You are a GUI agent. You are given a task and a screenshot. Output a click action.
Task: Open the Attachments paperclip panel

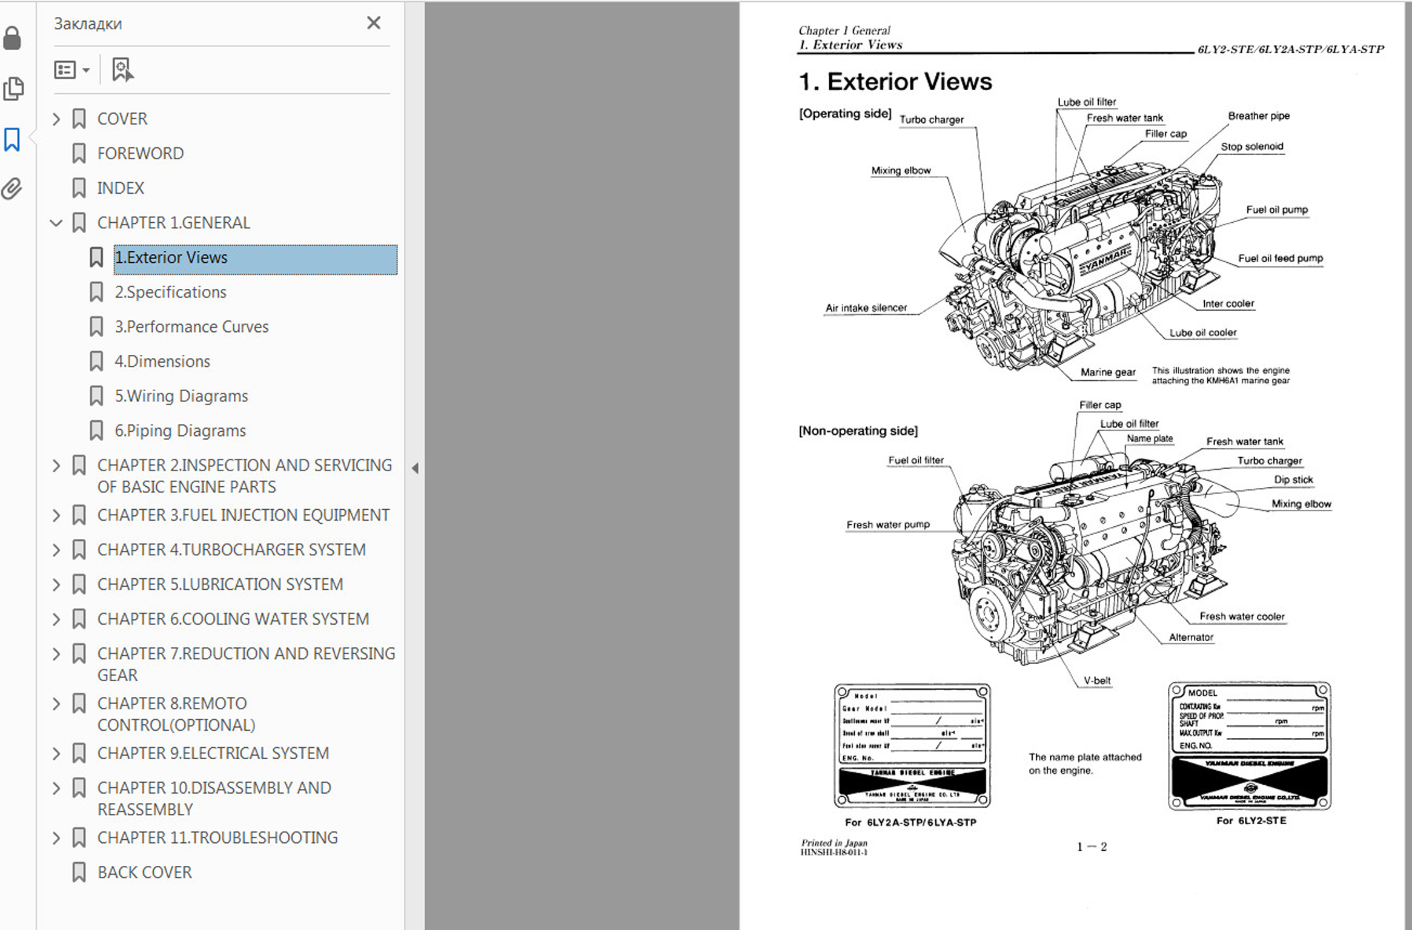[12, 189]
